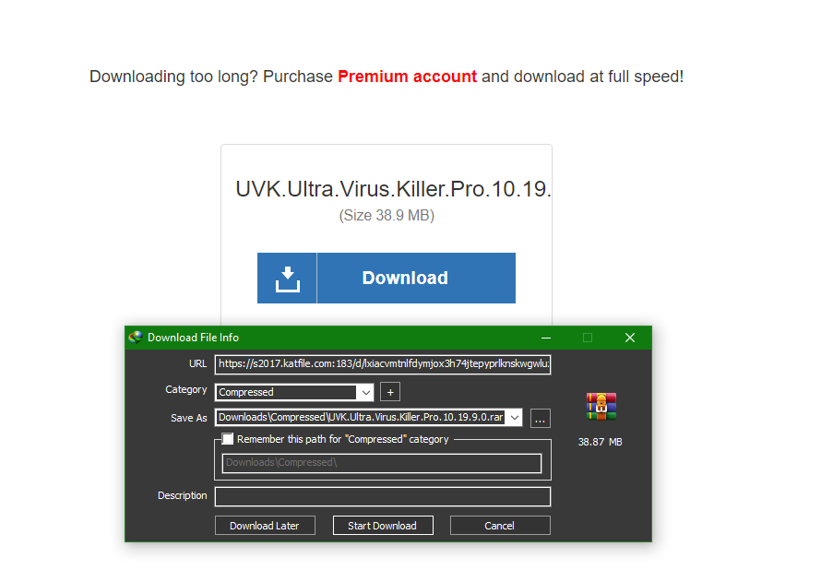The height and width of the screenshot is (582, 821).
Task: Click into the URL input field
Action: [x=383, y=364]
